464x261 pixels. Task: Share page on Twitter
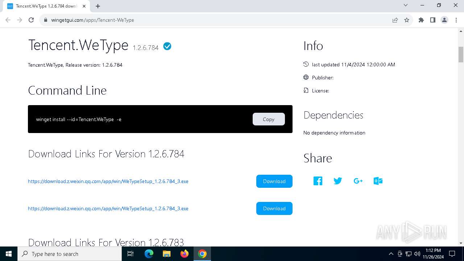[x=338, y=181]
